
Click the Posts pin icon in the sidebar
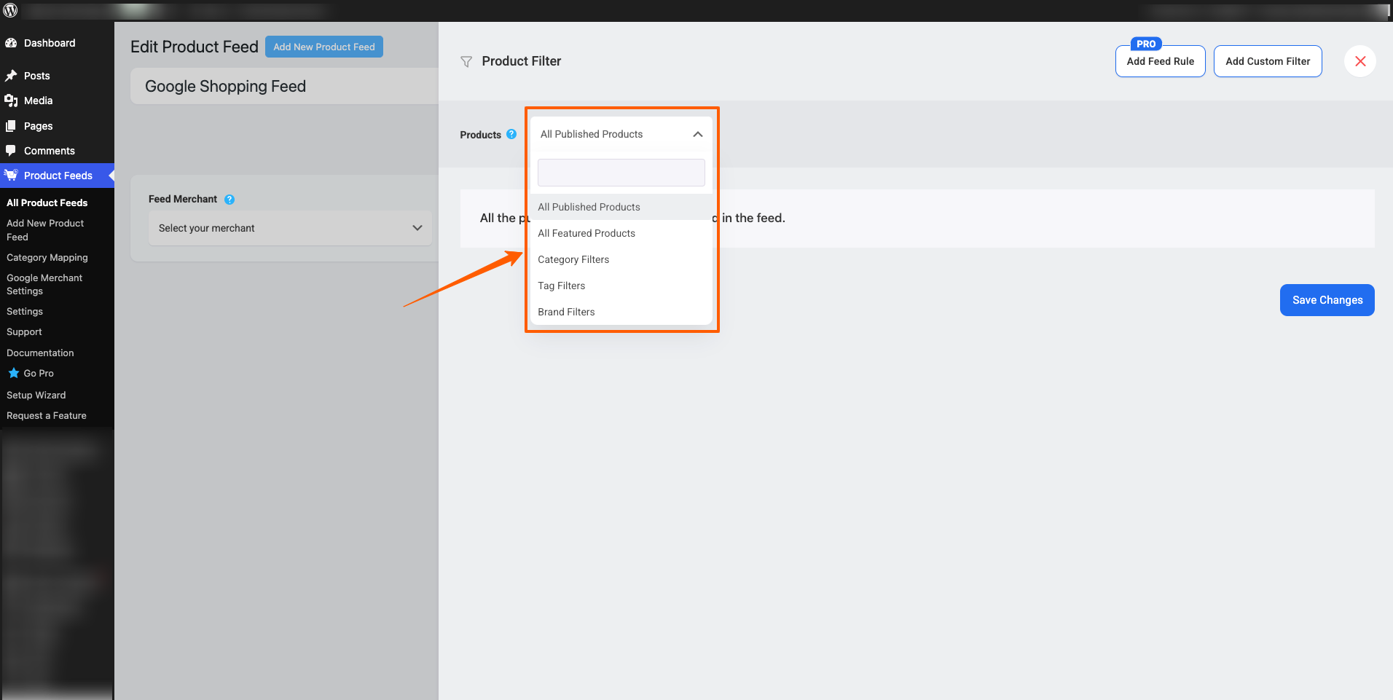coord(11,76)
